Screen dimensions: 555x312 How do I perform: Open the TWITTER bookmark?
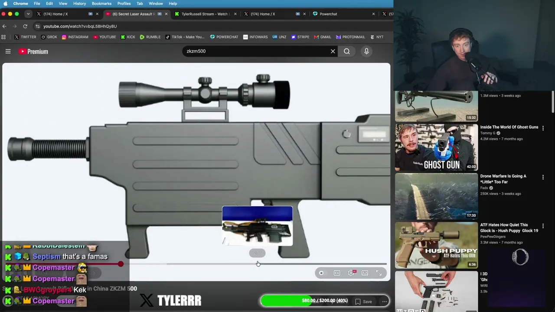(x=25, y=37)
